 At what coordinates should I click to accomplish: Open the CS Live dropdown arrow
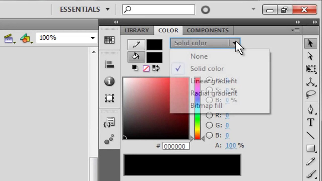[254, 9]
